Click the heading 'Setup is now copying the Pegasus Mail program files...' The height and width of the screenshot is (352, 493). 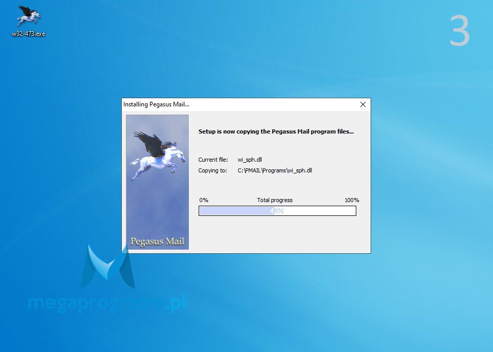pos(276,131)
